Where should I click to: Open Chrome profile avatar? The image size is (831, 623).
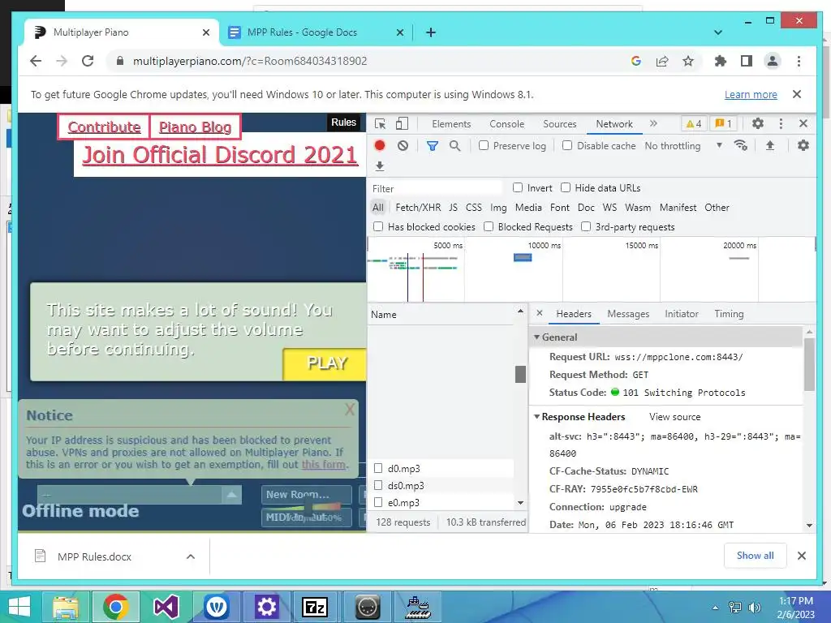[x=773, y=61]
